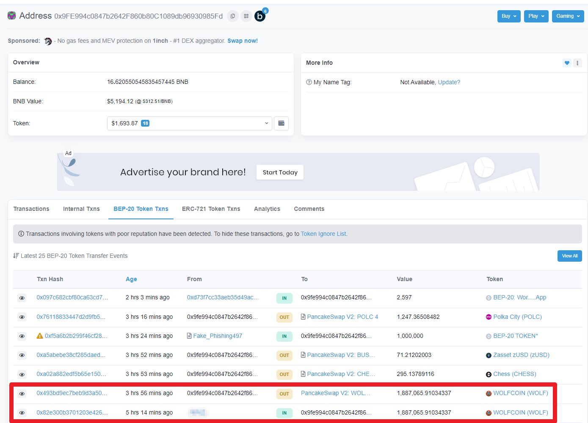Click contract icon beside PancakeSwap V2: CHE
Screen dimensions: 588x423
(303, 374)
